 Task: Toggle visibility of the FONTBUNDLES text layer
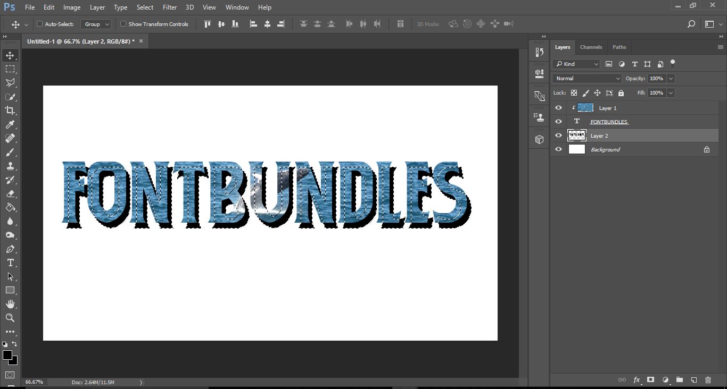558,121
